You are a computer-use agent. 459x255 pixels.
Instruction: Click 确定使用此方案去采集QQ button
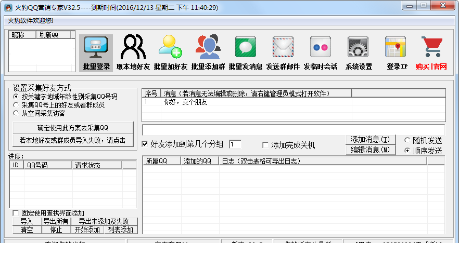(73, 128)
